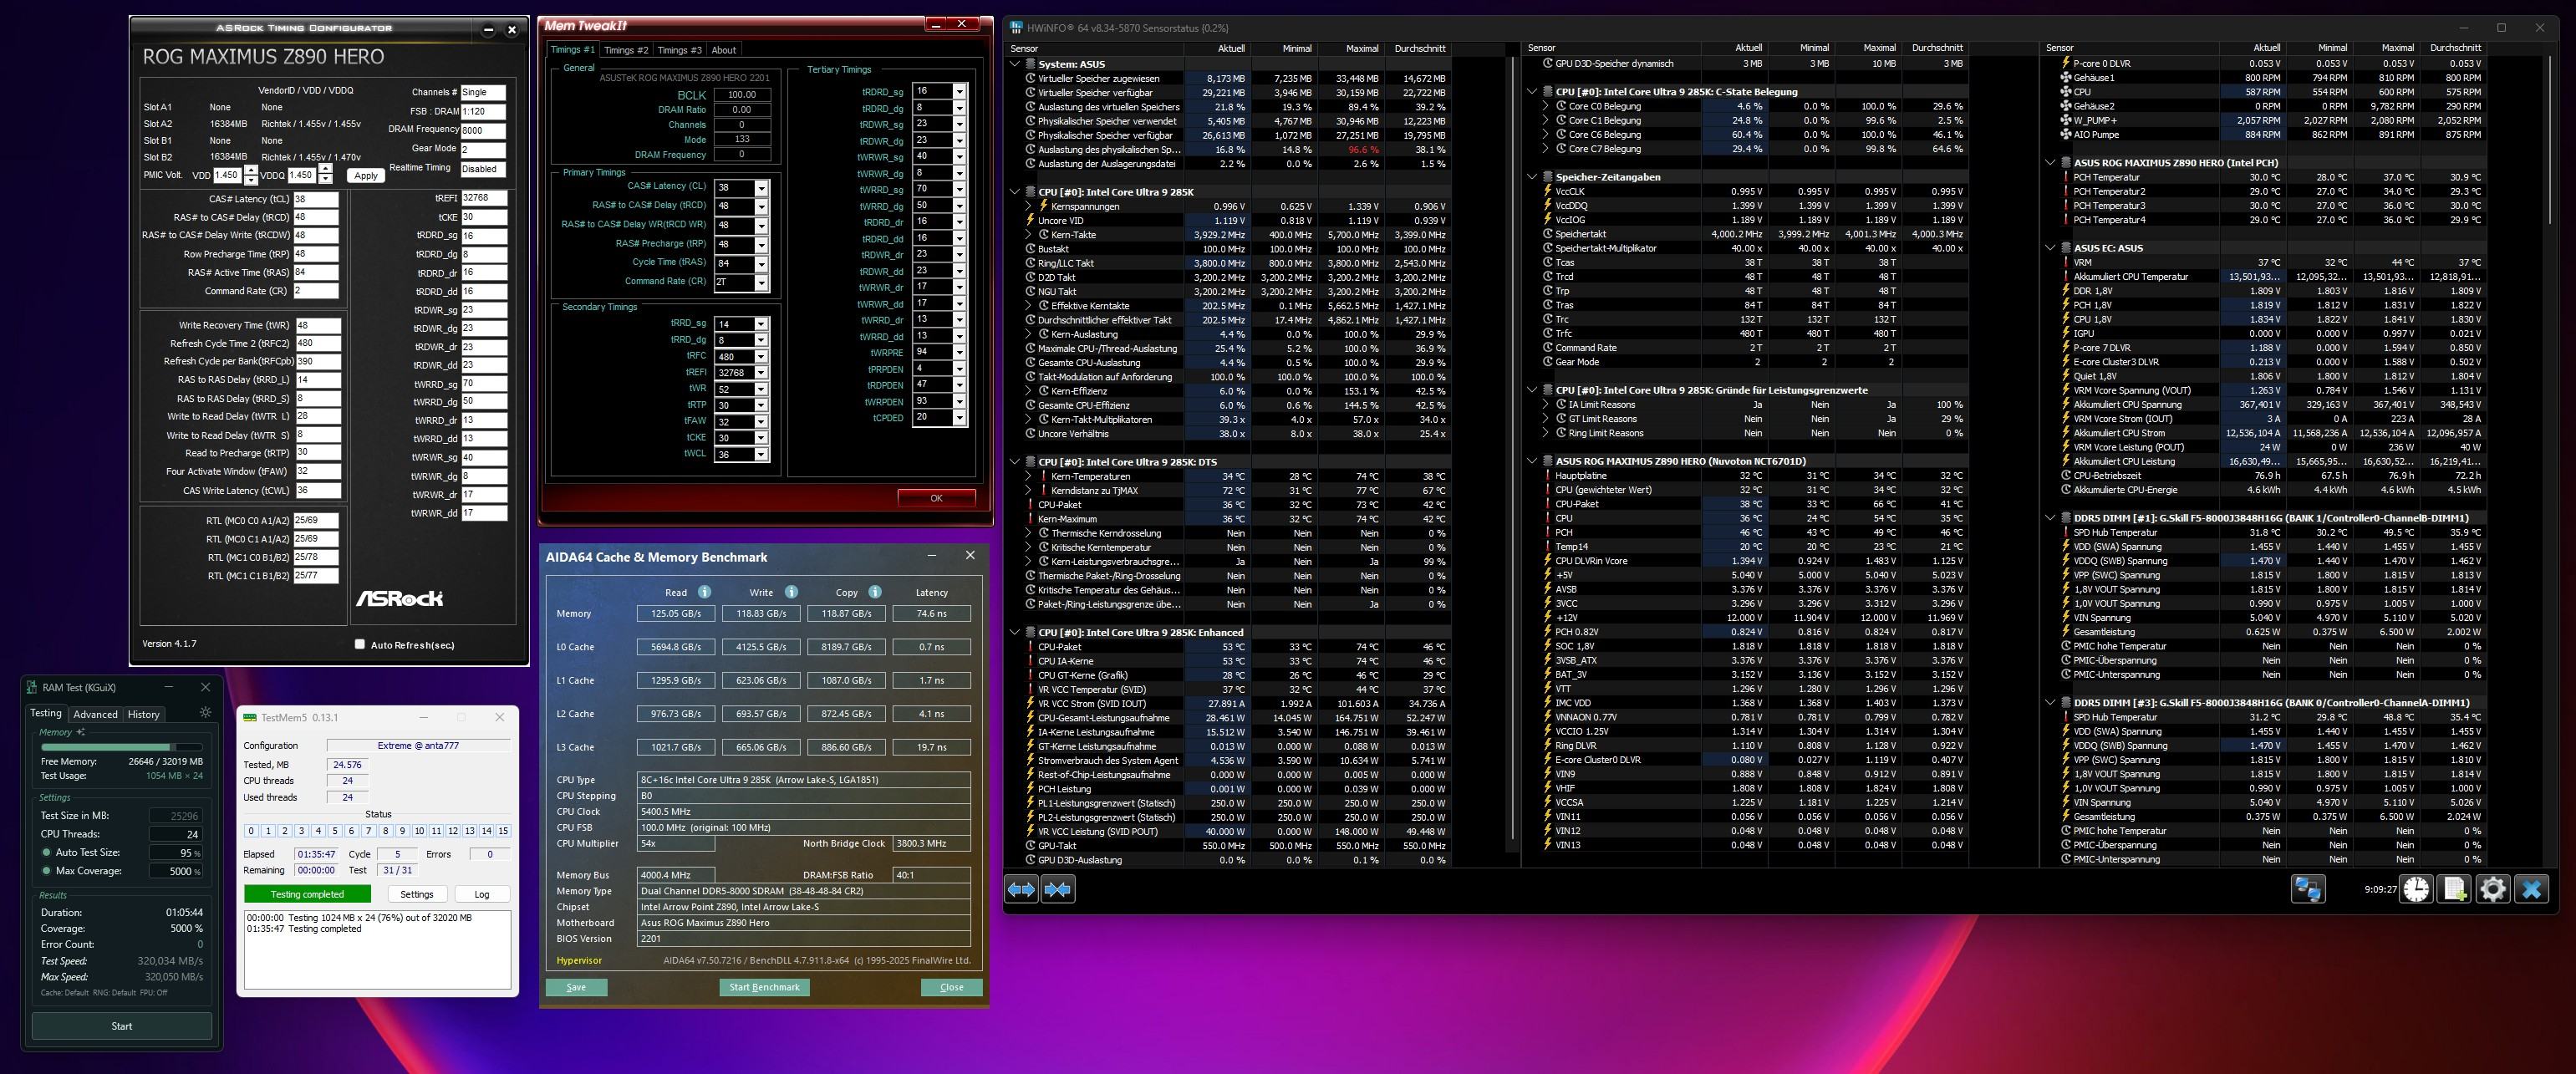Click Start Benchmark button in AIDA64
Image resolution: width=2576 pixels, height=1074 pixels.
[764, 987]
